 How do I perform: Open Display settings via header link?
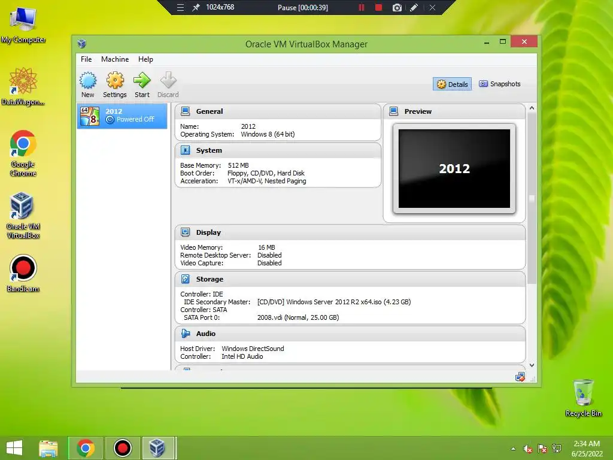(x=208, y=232)
